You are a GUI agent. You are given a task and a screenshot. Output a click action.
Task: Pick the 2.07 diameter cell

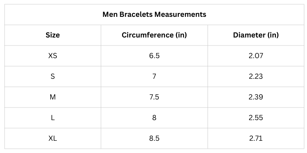(x=256, y=56)
